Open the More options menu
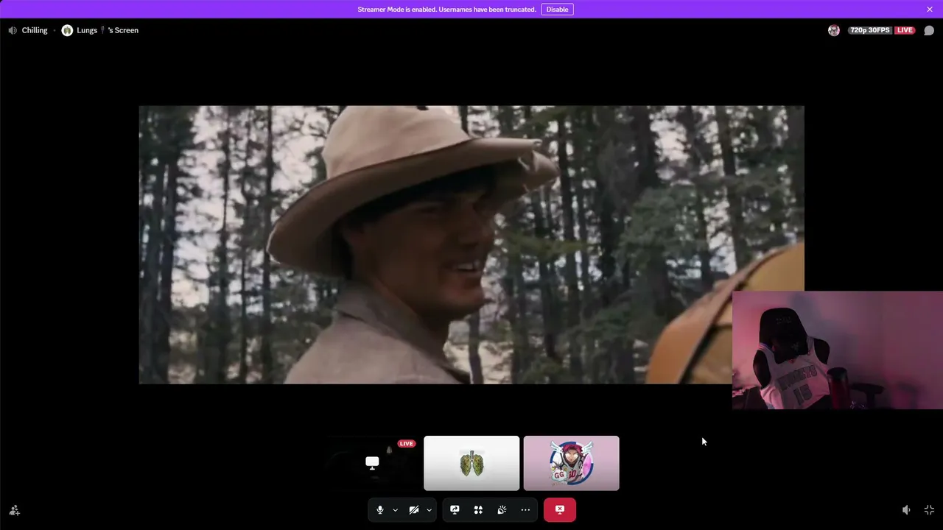Viewport: 943px width, 530px height. pos(525,509)
